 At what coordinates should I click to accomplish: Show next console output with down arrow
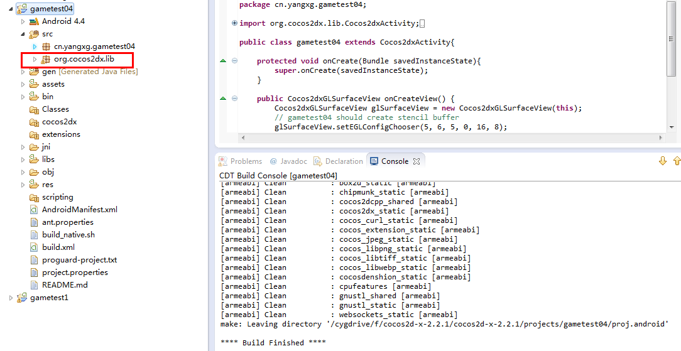click(x=663, y=161)
